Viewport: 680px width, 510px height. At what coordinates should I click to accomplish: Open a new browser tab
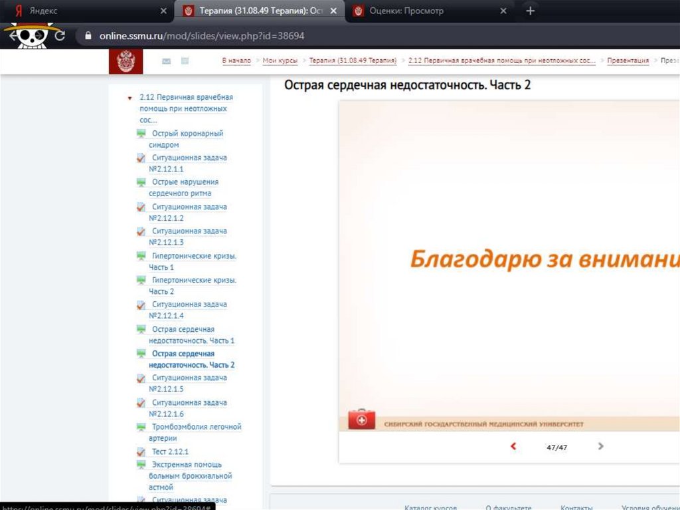tap(530, 11)
